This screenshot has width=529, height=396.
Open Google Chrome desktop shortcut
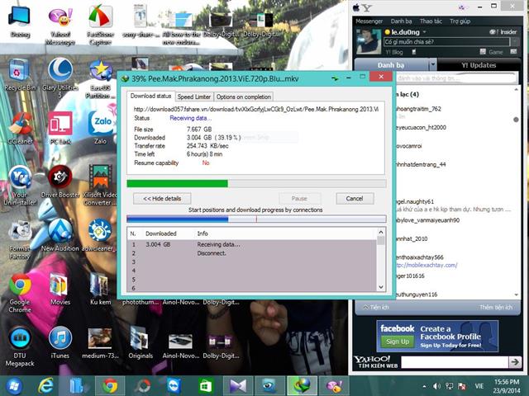pos(20,289)
